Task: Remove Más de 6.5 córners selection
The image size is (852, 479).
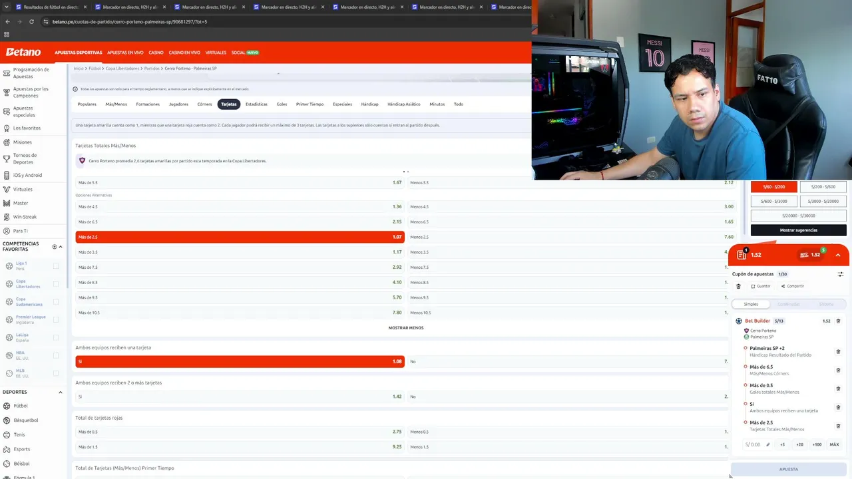Action: (x=838, y=370)
